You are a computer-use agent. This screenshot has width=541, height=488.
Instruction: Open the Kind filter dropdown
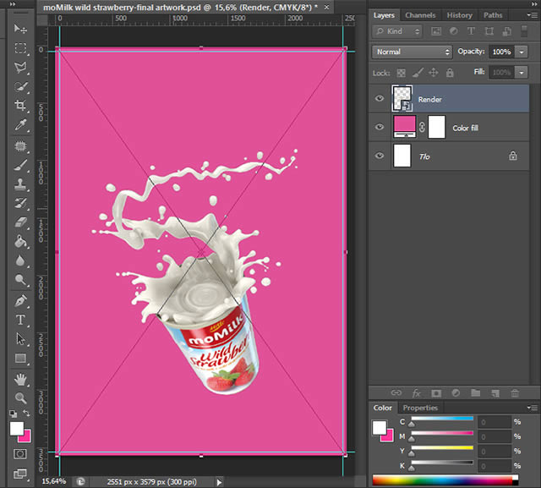397,31
